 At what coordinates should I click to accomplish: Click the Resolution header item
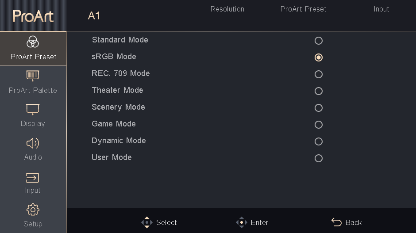coord(227,9)
